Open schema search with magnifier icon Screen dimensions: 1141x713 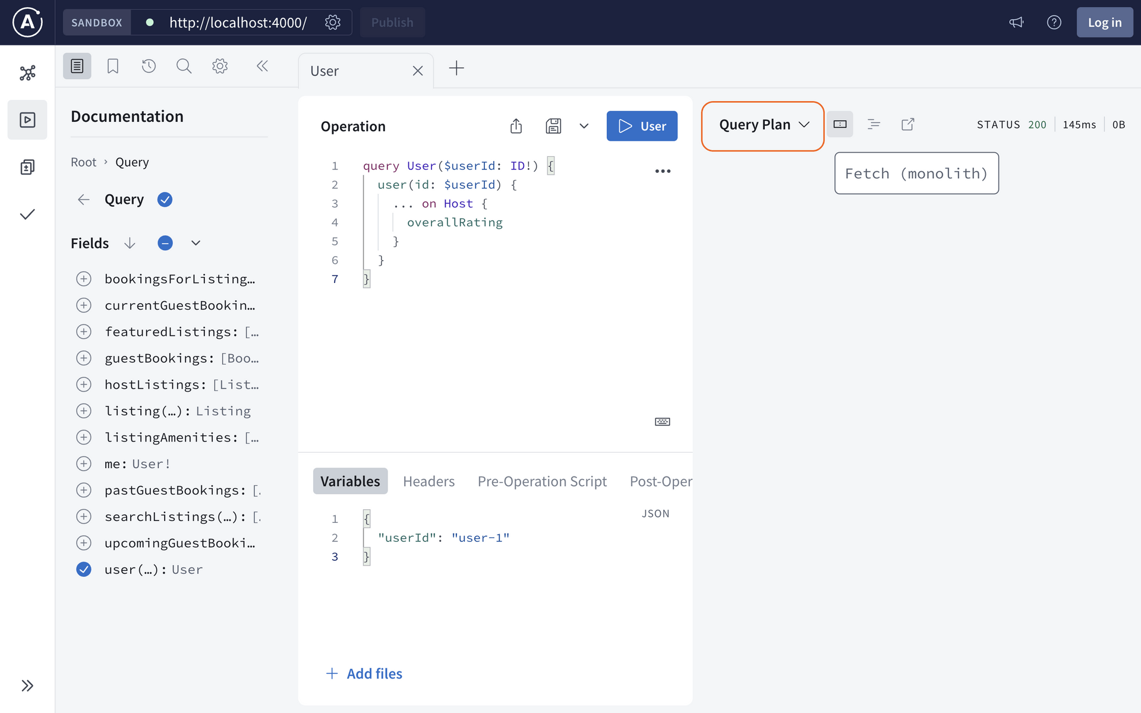pos(184,66)
